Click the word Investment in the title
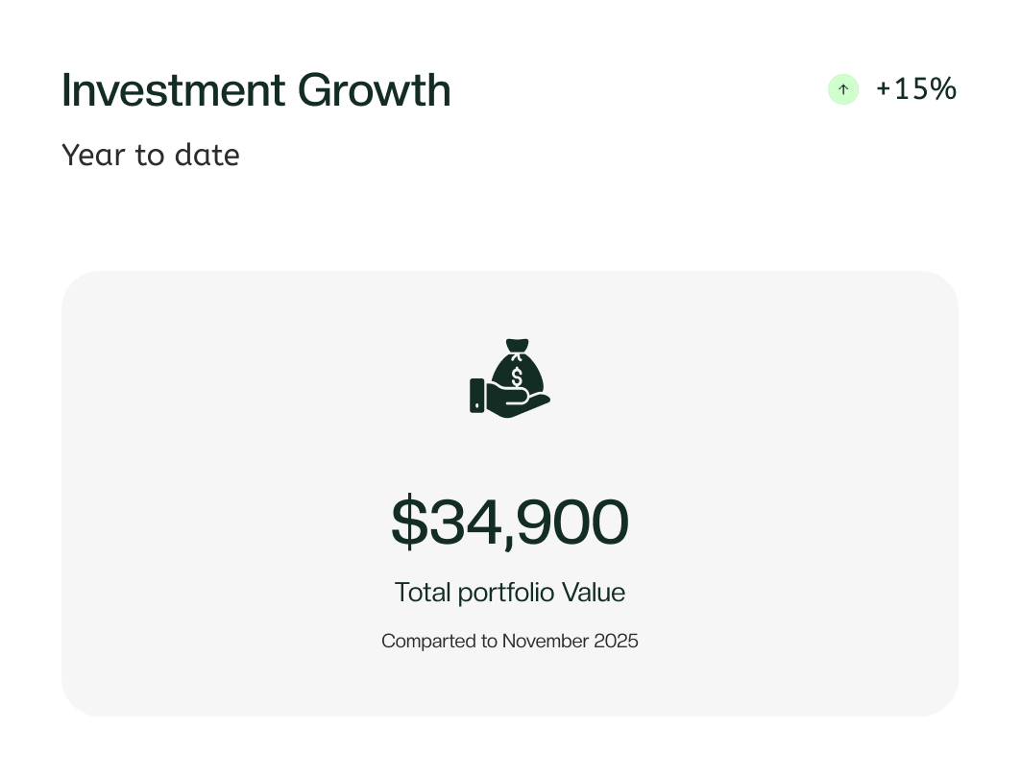 [x=173, y=90]
